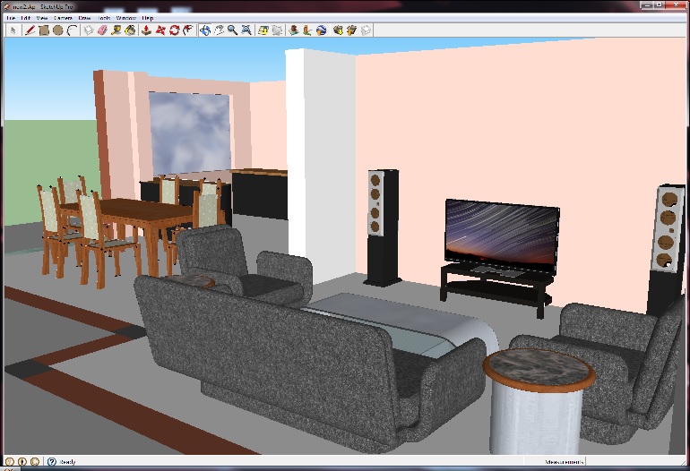Screen dimensions: 690x471
Task: Activate the Eraser tool
Action: [x=102, y=30]
